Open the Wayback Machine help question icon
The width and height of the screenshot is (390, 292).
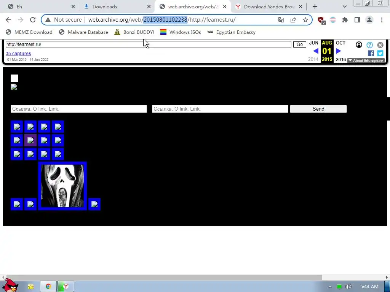(369, 45)
